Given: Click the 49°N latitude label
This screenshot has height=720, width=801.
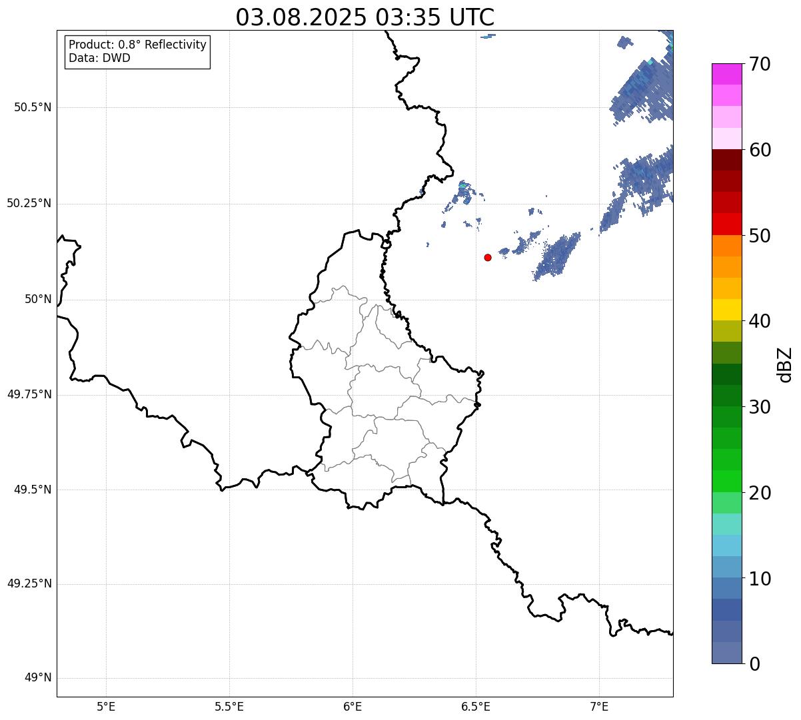Looking at the screenshot, I should (38, 678).
